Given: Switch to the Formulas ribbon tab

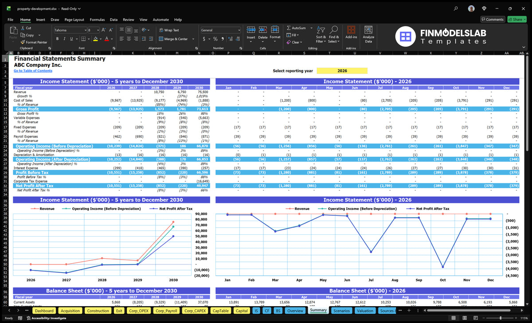Looking at the screenshot, I should tap(97, 19).
